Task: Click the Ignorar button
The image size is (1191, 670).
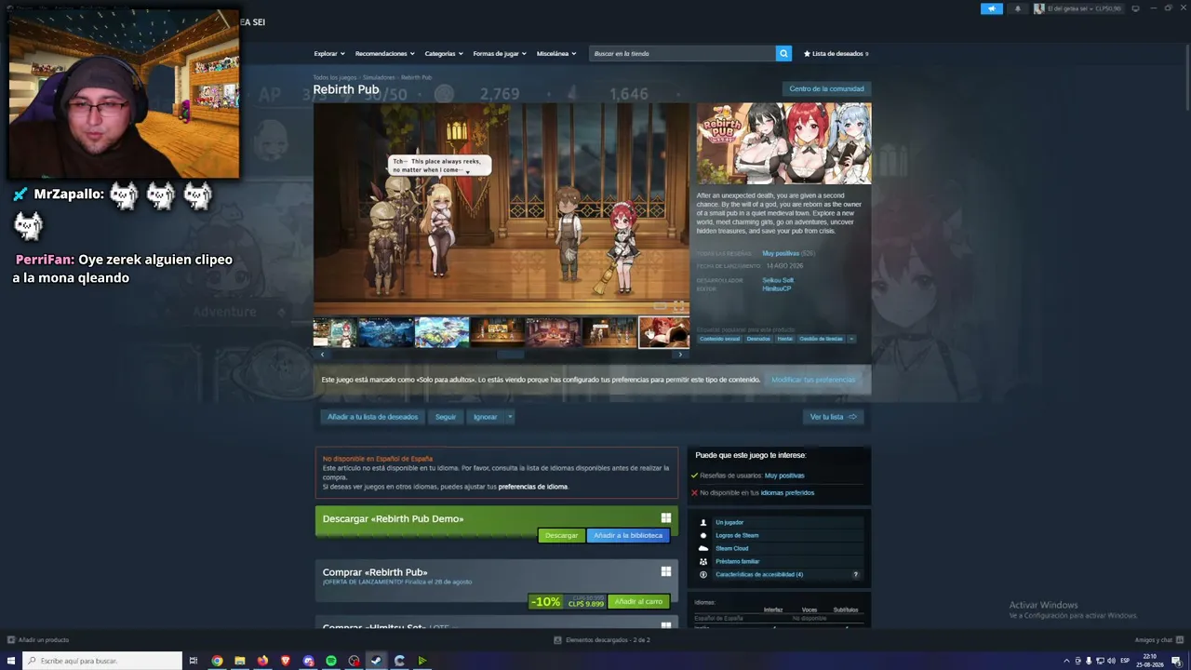Action: pyautogui.click(x=486, y=417)
